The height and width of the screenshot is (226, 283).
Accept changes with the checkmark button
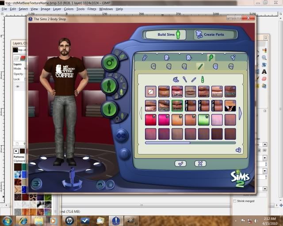(180, 163)
